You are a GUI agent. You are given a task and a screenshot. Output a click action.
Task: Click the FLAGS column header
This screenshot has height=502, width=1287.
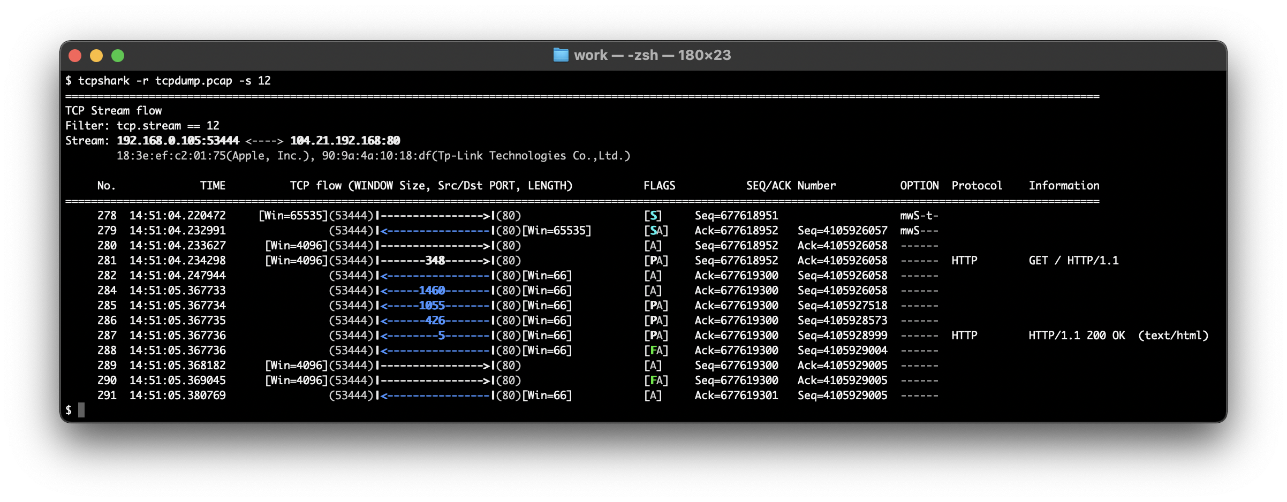click(659, 186)
